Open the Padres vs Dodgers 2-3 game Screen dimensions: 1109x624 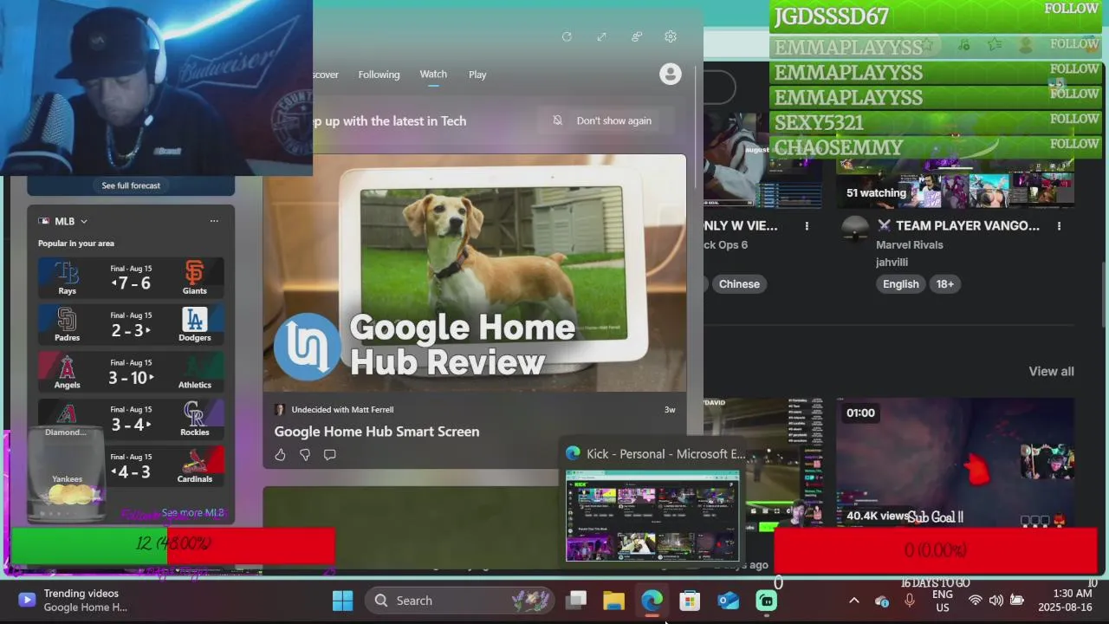(131, 324)
